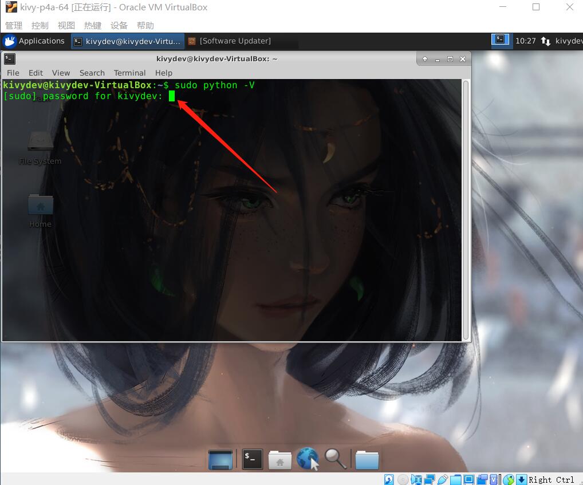Open the blue folder dock icon
Viewport: 583px width, 485px height.
pos(367,460)
